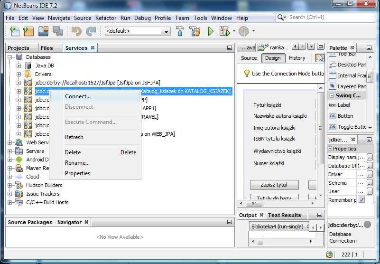This screenshot has width=380, height=264.
Task: Click the status bar updates icon
Action: click(329, 255)
